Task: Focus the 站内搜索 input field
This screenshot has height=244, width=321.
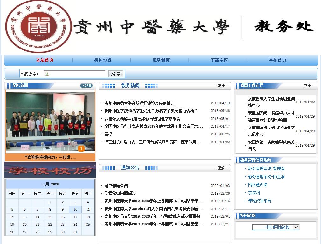Action: point(74,74)
